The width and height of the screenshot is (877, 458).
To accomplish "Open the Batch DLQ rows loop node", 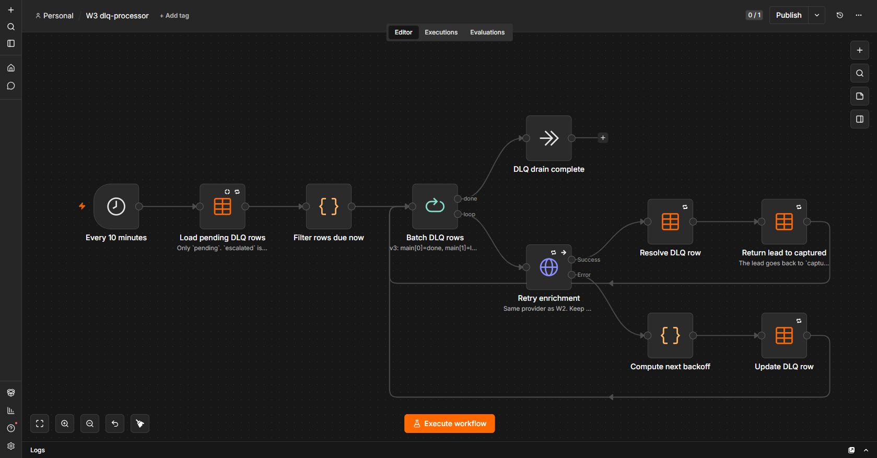I will coord(435,206).
